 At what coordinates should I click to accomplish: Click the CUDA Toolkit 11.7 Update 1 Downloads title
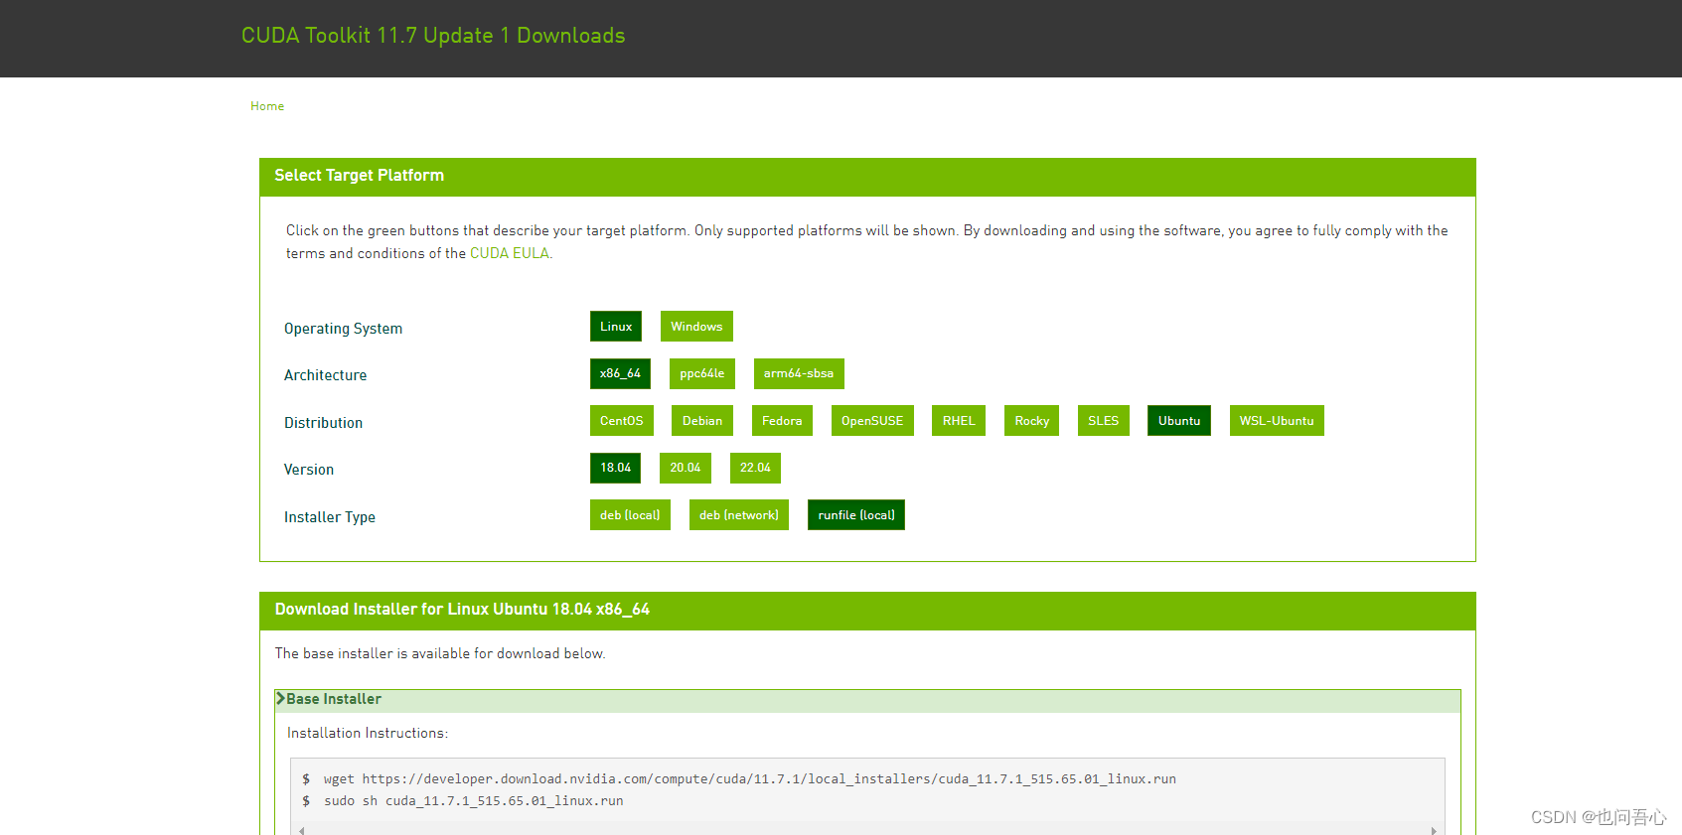click(x=433, y=36)
